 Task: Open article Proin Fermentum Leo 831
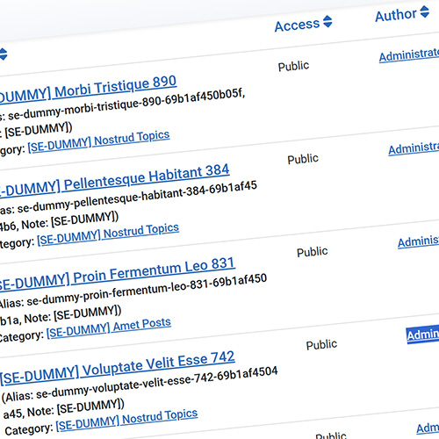[x=117, y=274]
